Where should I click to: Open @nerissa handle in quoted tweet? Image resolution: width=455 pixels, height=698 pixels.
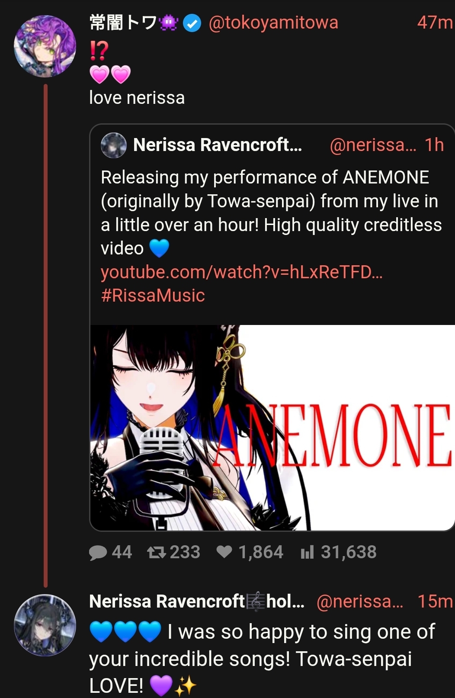[373, 145]
